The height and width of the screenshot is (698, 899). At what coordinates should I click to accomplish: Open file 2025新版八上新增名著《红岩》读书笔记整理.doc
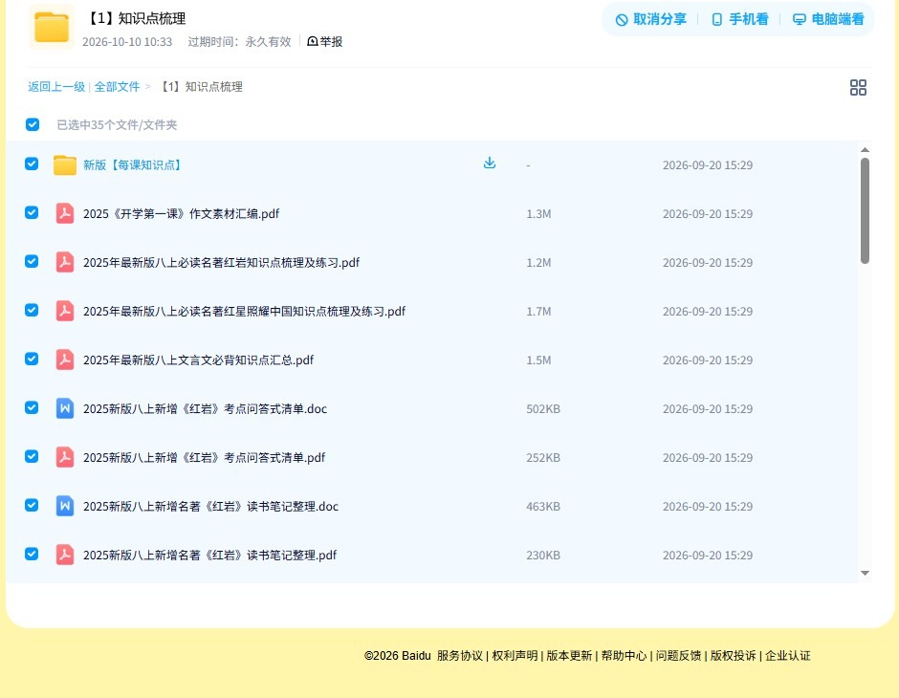[x=211, y=506]
